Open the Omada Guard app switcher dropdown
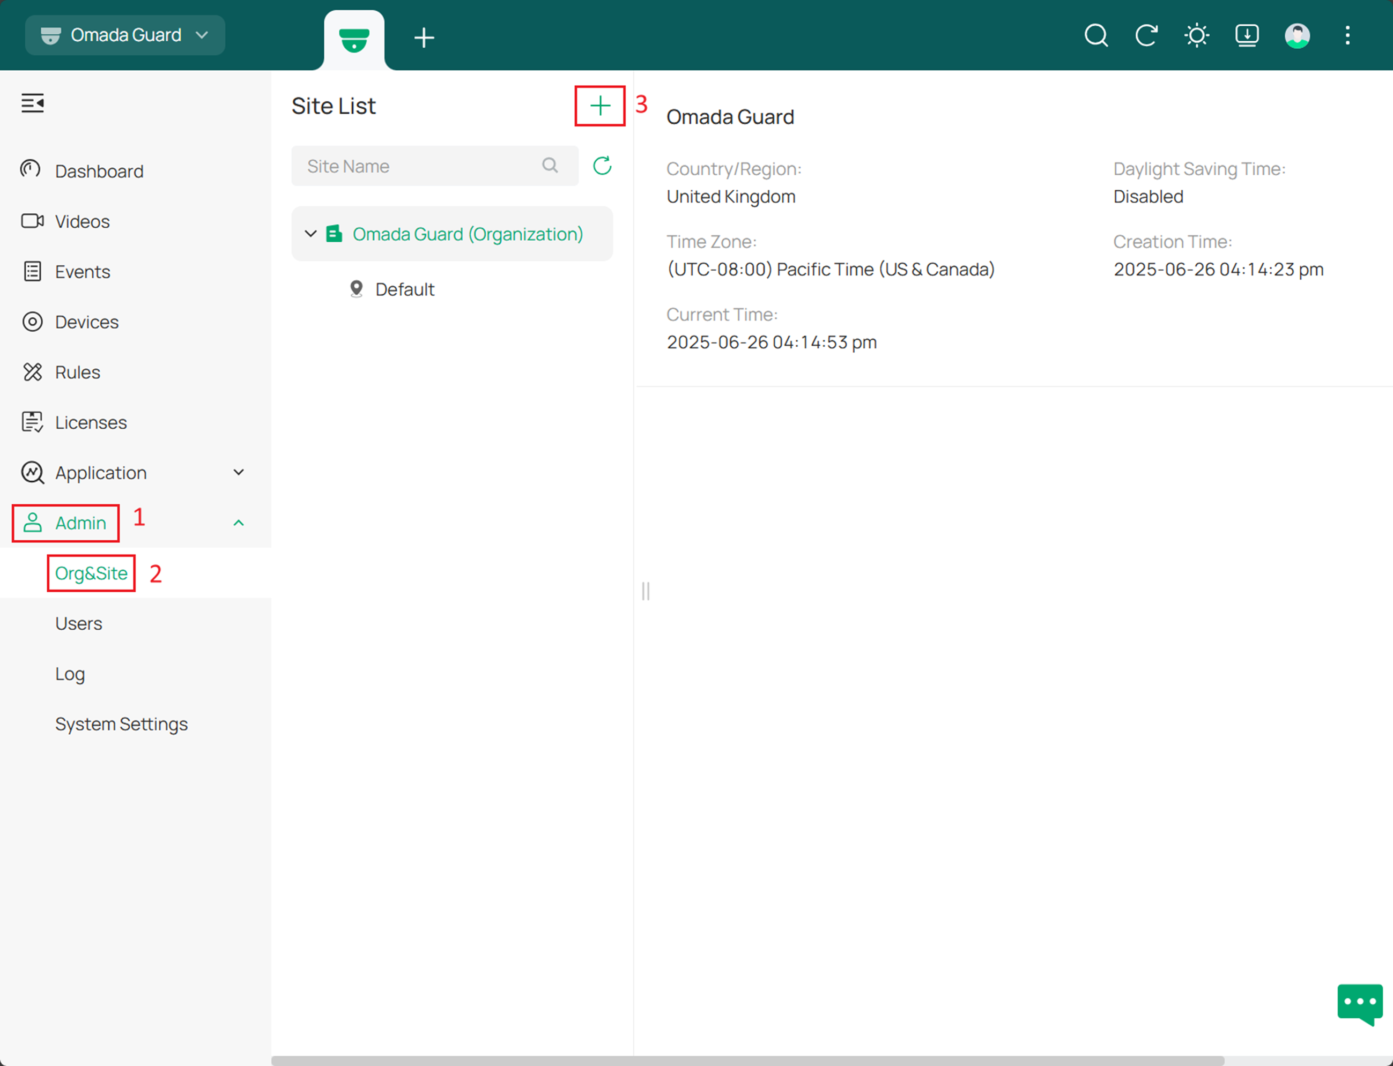1393x1066 pixels. tap(125, 35)
